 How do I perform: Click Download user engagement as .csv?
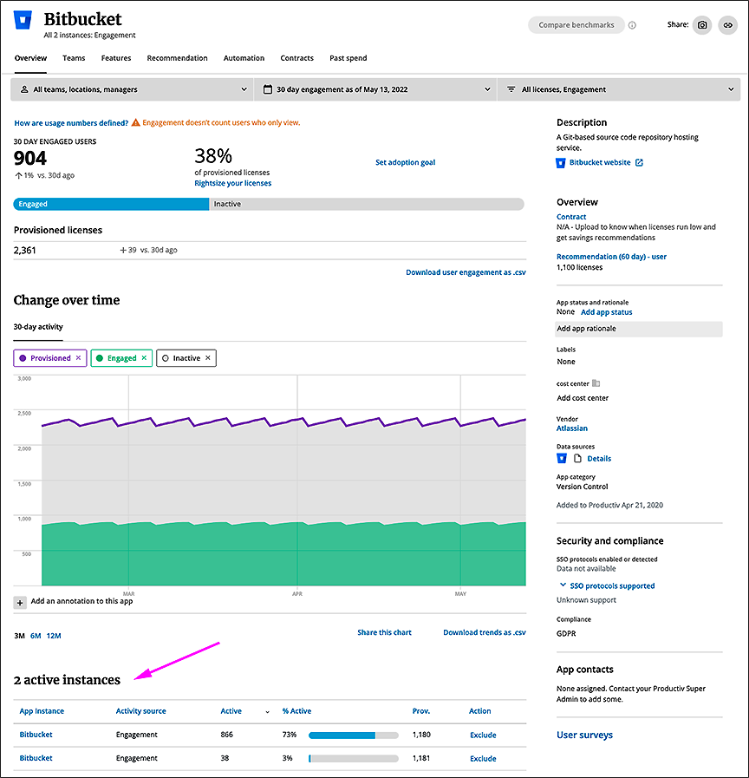466,272
